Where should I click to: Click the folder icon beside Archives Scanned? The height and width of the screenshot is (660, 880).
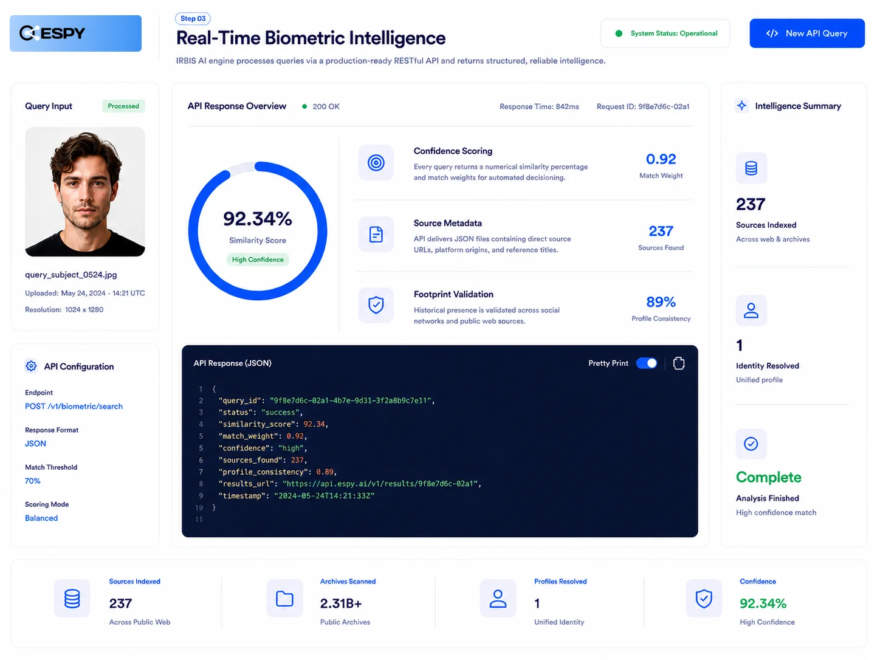click(x=284, y=599)
